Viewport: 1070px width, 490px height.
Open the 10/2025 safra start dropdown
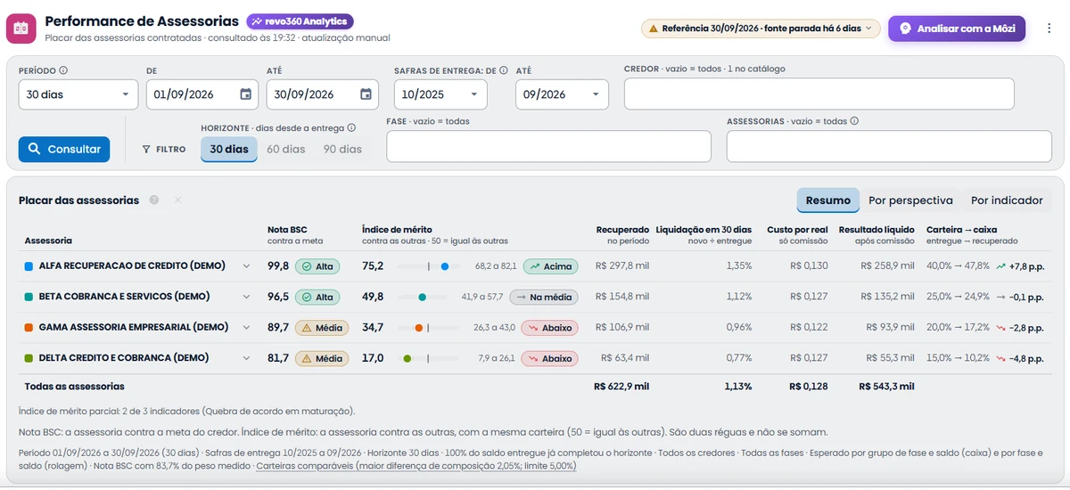pyautogui.click(x=440, y=94)
